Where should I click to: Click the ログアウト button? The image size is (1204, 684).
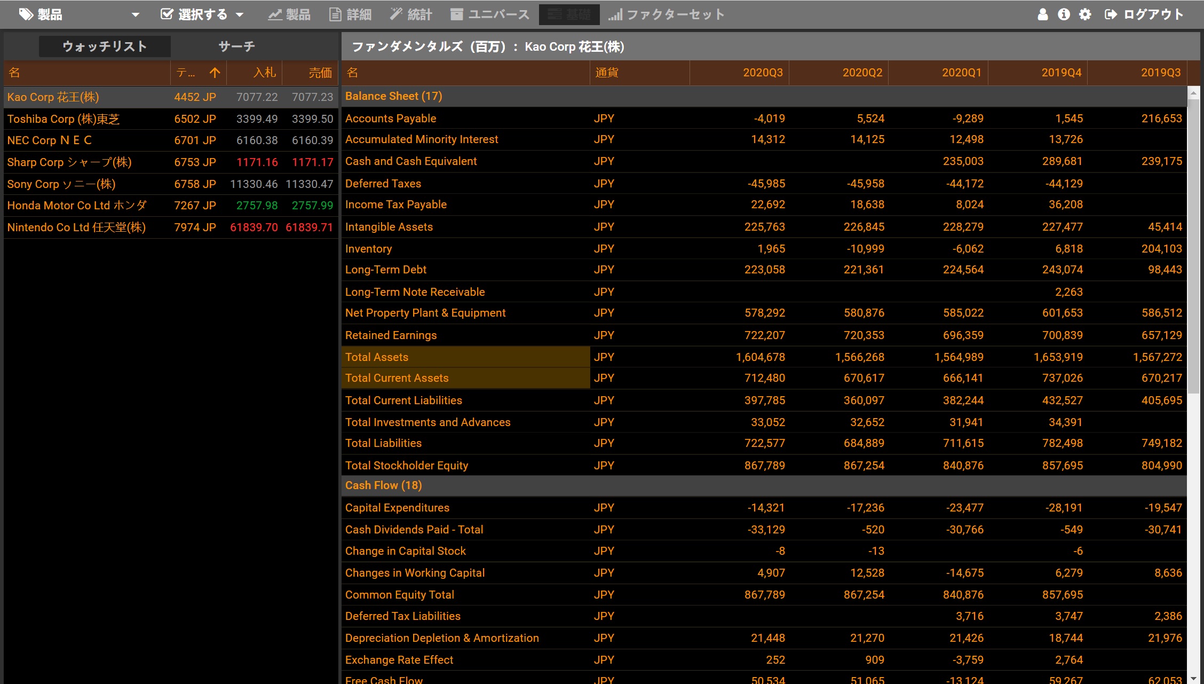(x=1144, y=14)
